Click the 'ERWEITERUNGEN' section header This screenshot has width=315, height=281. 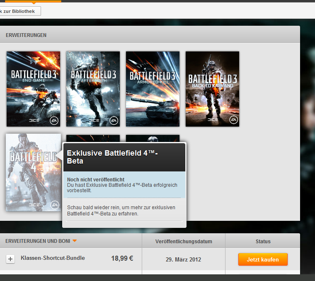(26, 35)
